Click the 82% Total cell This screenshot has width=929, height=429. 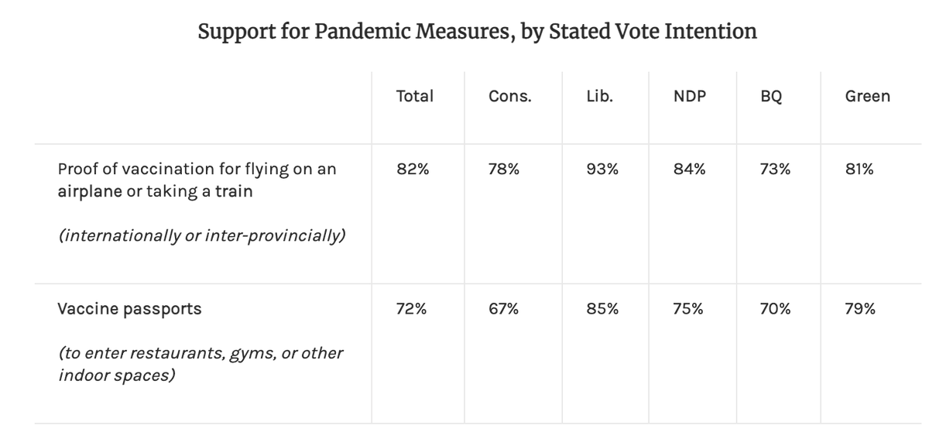click(412, 170)
